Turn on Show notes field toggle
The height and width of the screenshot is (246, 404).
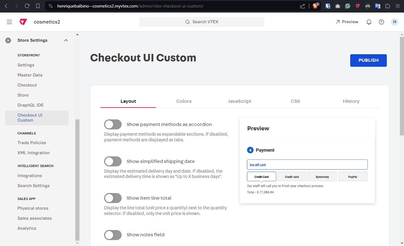pyautogui.click(x=113, y=235)
